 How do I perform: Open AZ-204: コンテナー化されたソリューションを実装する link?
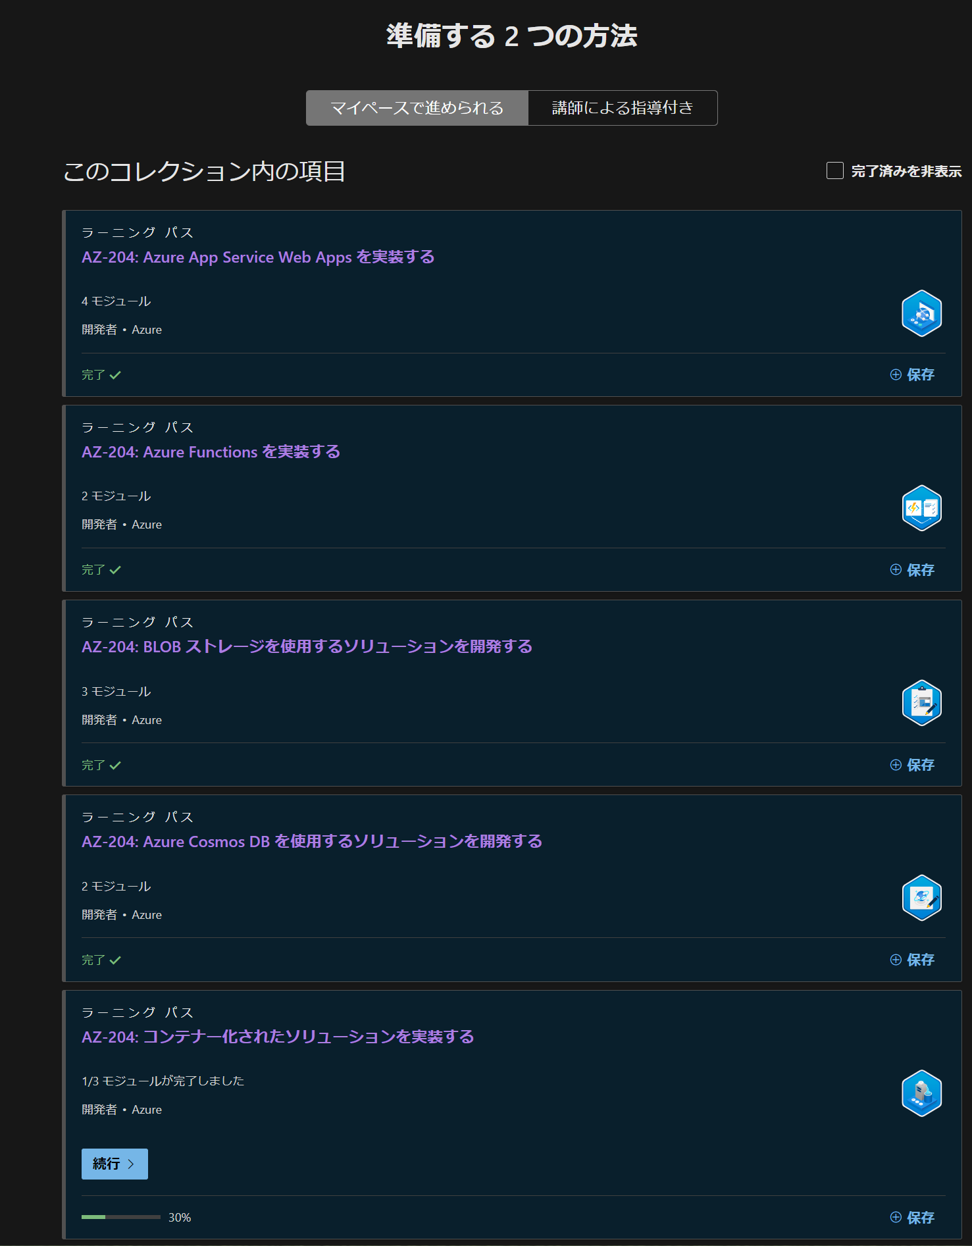pos(278,1037)
